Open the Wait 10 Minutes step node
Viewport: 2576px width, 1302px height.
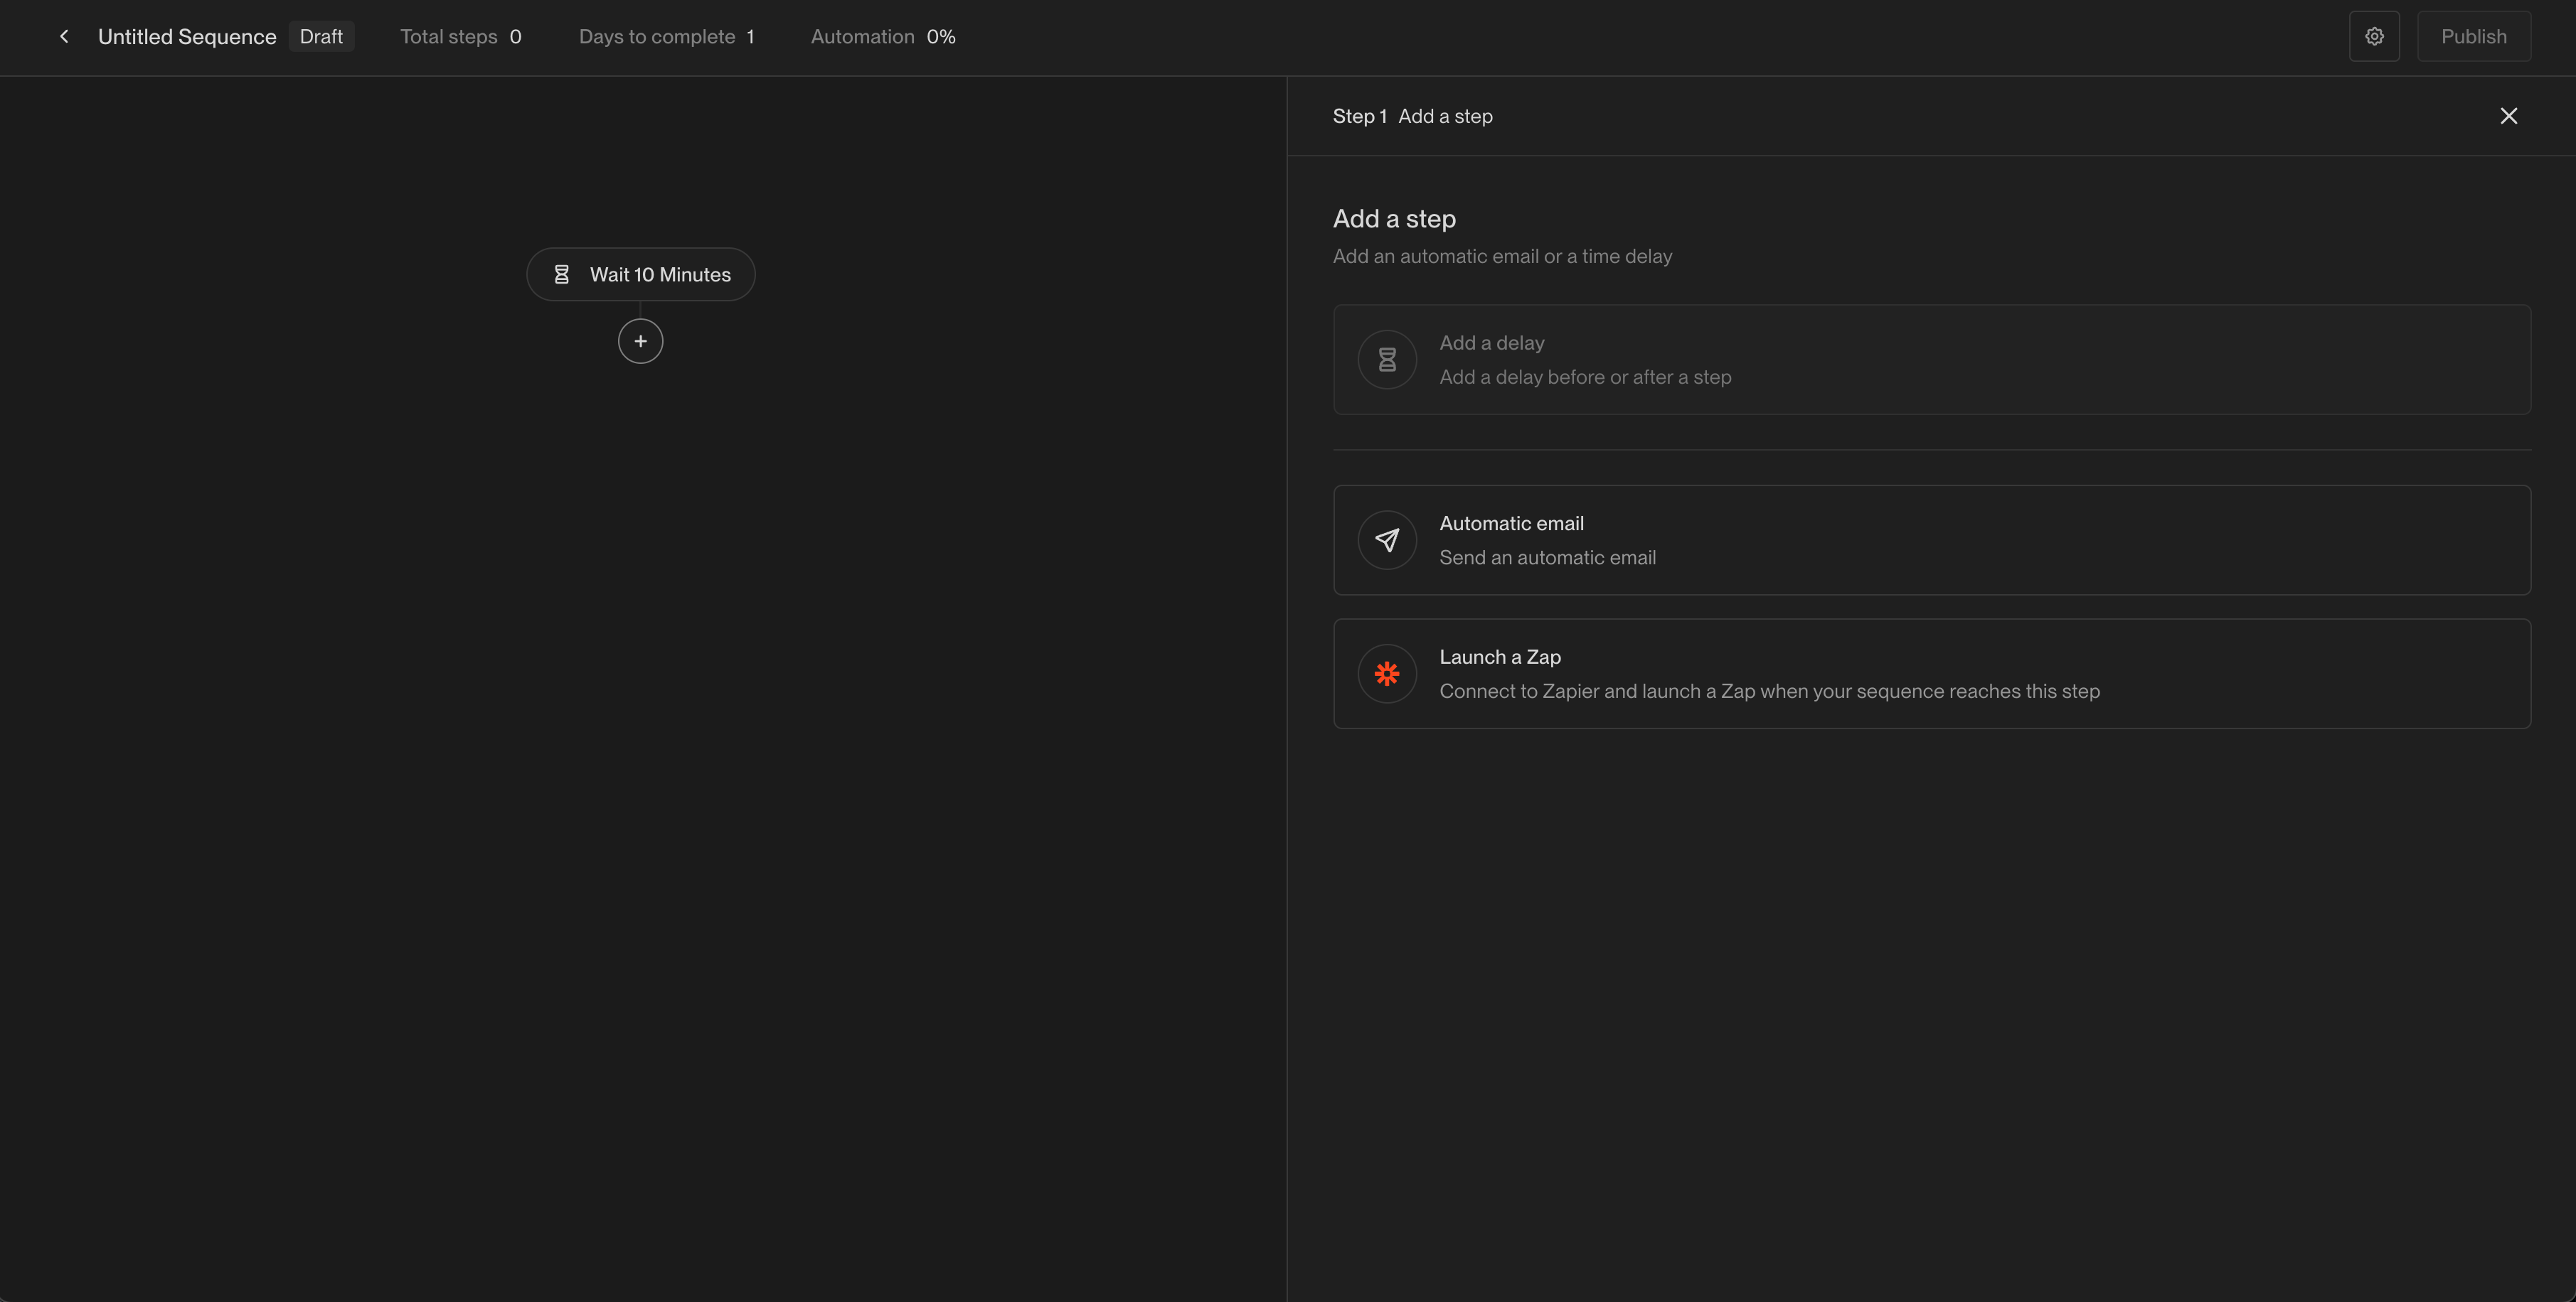tap(660, 274)
